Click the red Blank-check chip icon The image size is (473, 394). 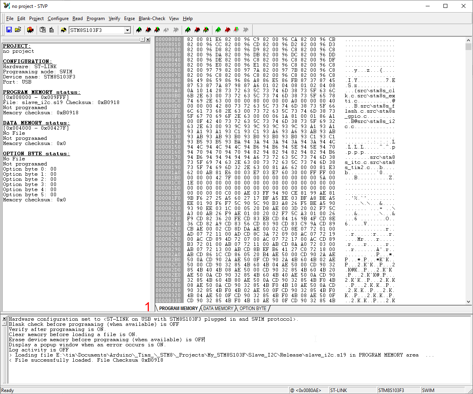227,30
